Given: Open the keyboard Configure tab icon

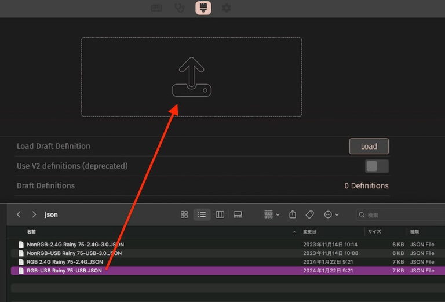Looking at the screenshot, I should (156, 8).
